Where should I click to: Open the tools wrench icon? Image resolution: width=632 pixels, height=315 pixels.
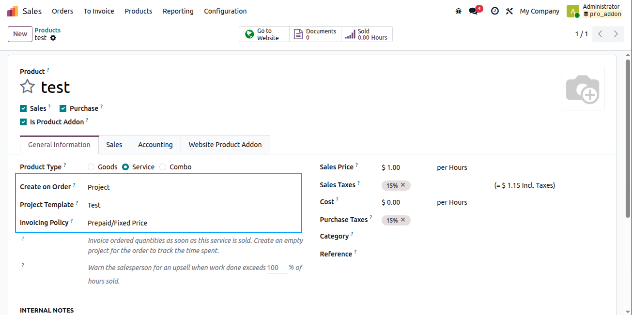point(509,11)
